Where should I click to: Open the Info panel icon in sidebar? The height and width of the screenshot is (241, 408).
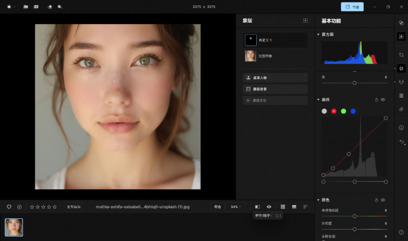coord(401,127)
